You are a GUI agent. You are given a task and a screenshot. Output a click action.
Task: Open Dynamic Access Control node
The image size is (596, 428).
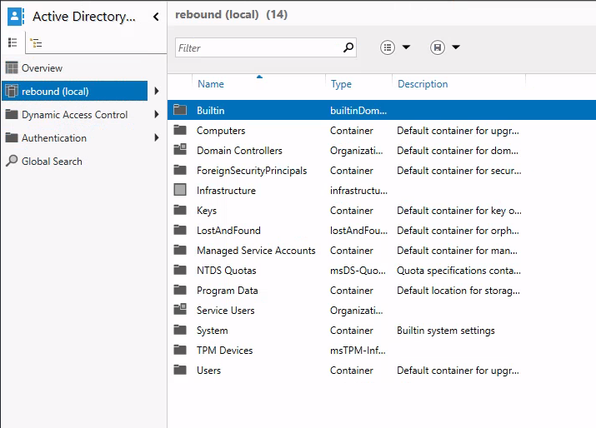tap(74, 115)
